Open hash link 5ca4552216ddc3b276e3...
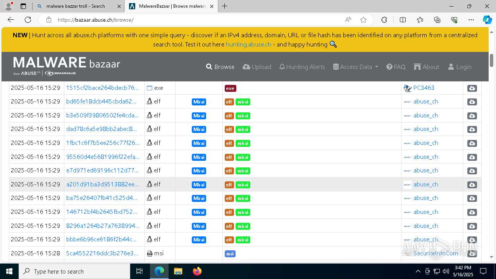The image size is (496, 279). coord(102,253)
